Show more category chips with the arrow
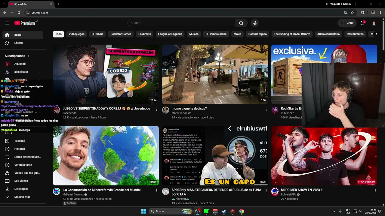Image resolution: width=385 pixels, height=216 pixels. 376,34
